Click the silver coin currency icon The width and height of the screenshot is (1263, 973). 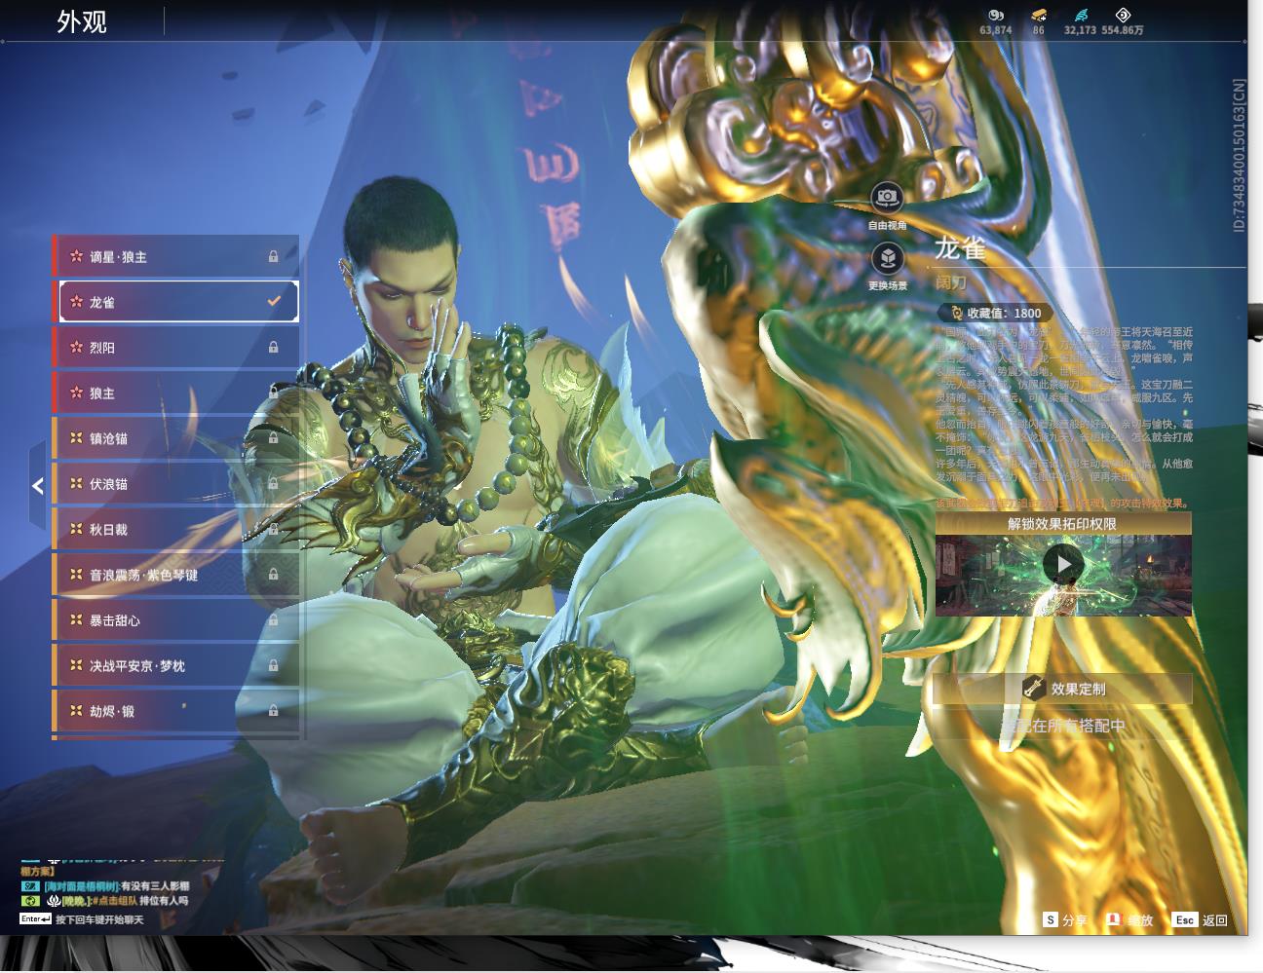995,16
